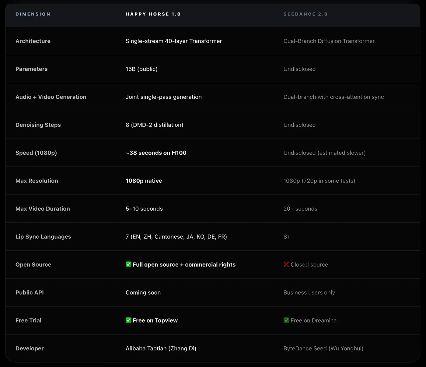Click the 7 (EN, ZH, Cantonese, JA, KO, DE, FR) cell
This screenshot has height=367, width=426.
click(x=176, y=237)
